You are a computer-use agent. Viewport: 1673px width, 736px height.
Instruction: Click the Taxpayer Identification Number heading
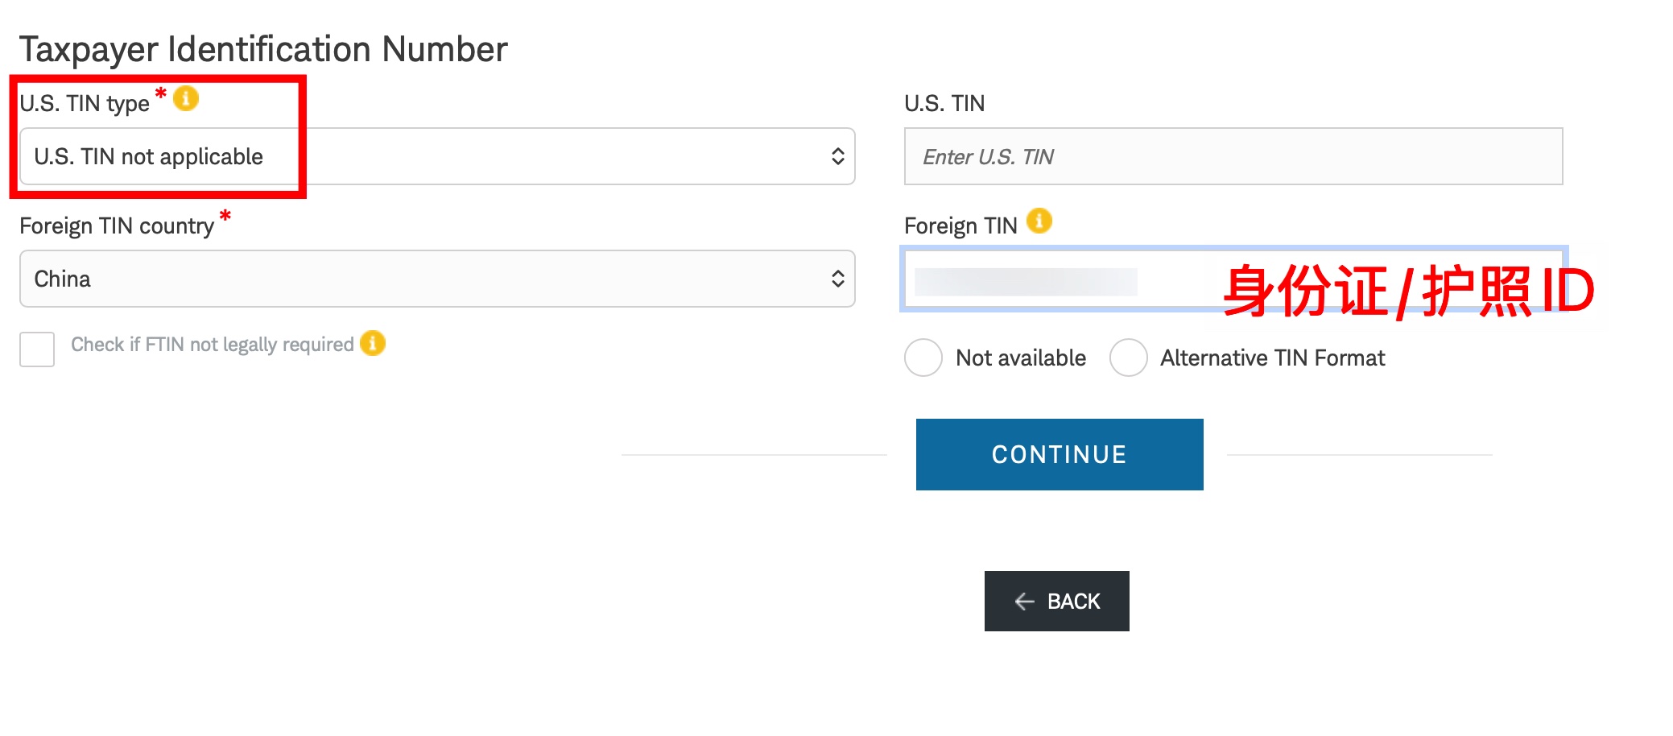coord(263,50)
